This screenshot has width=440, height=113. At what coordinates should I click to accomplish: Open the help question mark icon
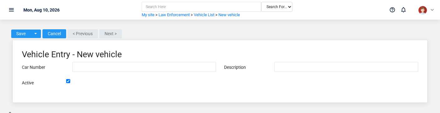[x=392, y=10]
